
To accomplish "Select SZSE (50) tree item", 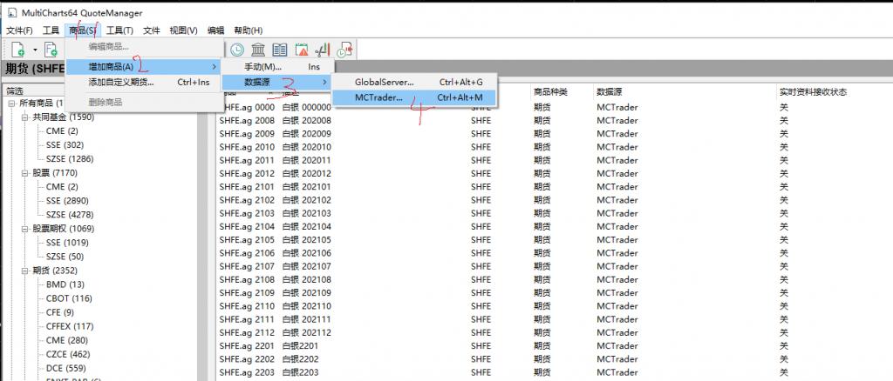I will [65, 257].
